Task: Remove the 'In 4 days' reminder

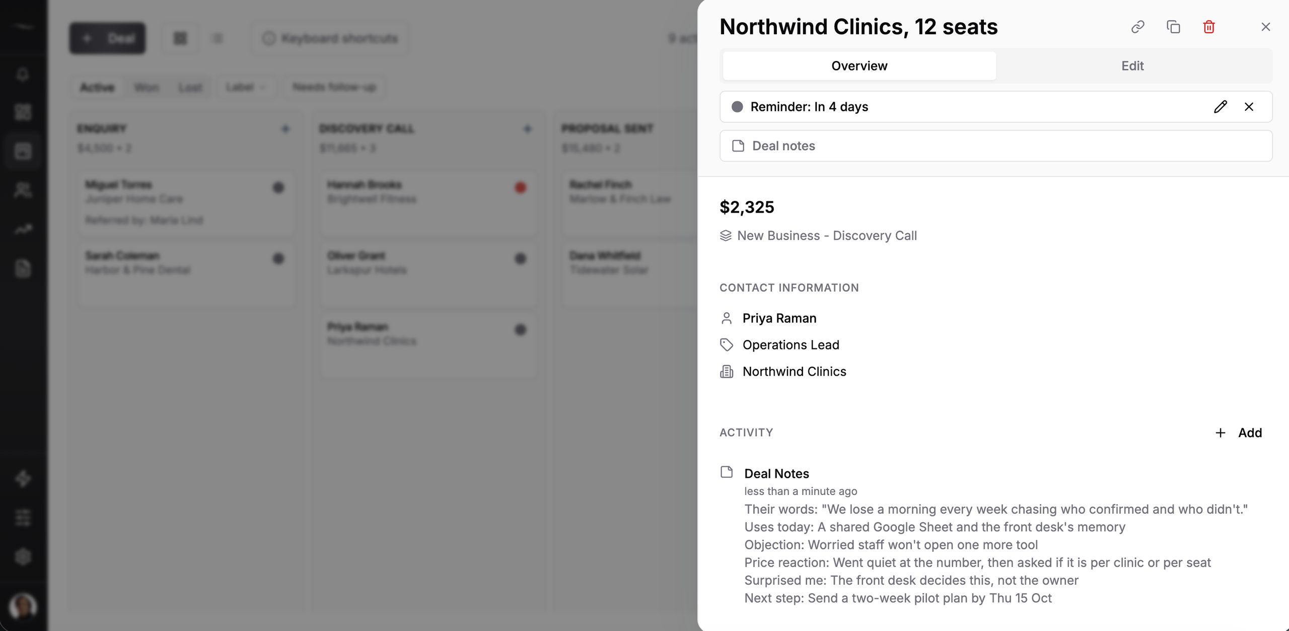Action: click(x=1249, y=107)
